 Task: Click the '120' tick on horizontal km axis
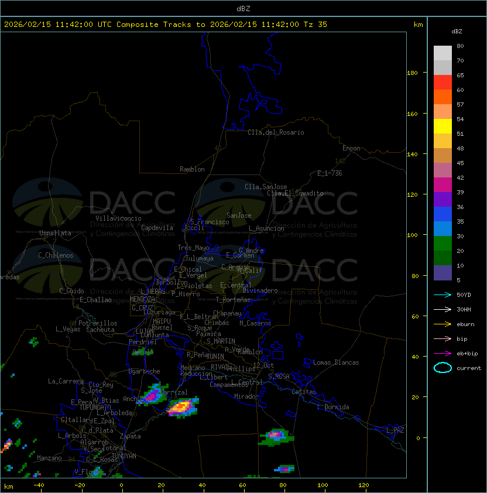coord(363,485)
